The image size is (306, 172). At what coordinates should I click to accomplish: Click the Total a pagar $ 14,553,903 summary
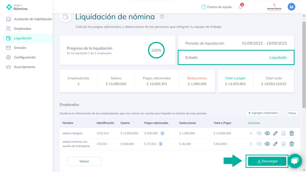click(x=235, y=81)
